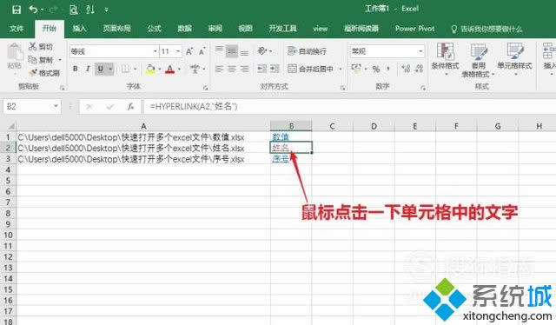556x325 pixels.
Task: Click the Accounting number format icon
Action: pyautogui.click(x=356, y=69)
